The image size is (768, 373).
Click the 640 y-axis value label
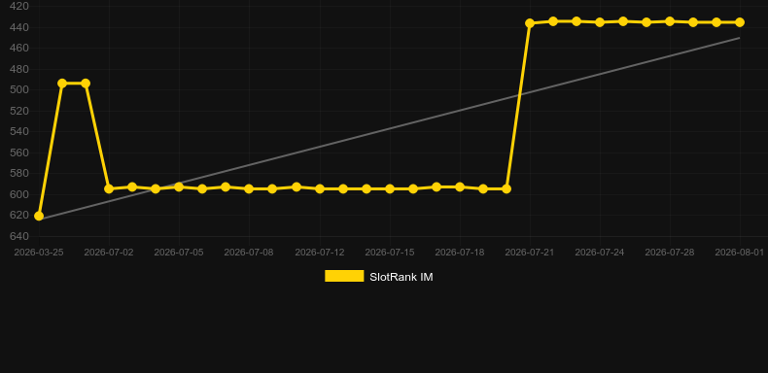19,236
